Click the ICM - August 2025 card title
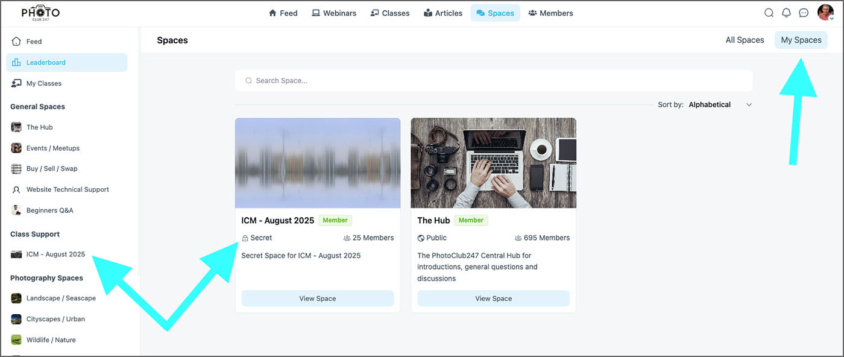 click(277, 220)
